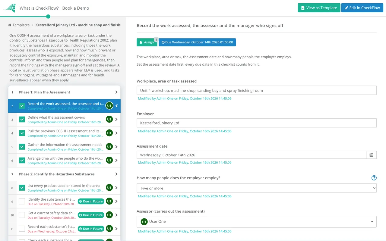This screenshot has width=386, height=241.
Task: Click the U1 avatar on row 6
Action: click(x=109, y=160)
